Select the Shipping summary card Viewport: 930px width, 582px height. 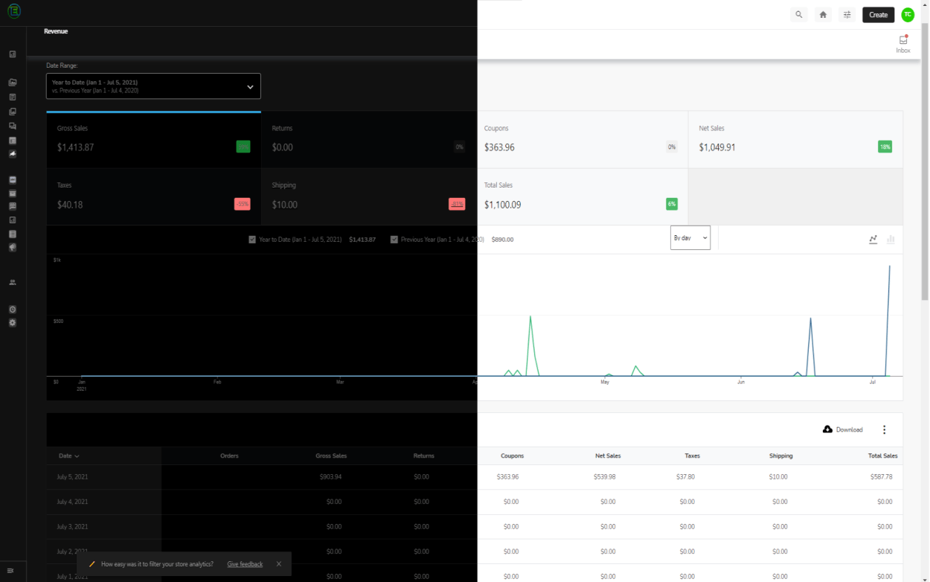click(x=369, y=196)
